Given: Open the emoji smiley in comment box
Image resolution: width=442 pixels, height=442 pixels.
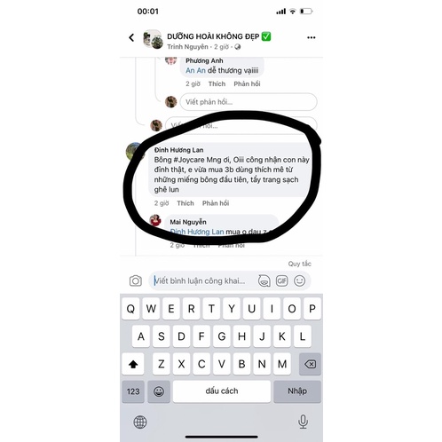Looking at the screenshot, I should (x=299, y=280).
